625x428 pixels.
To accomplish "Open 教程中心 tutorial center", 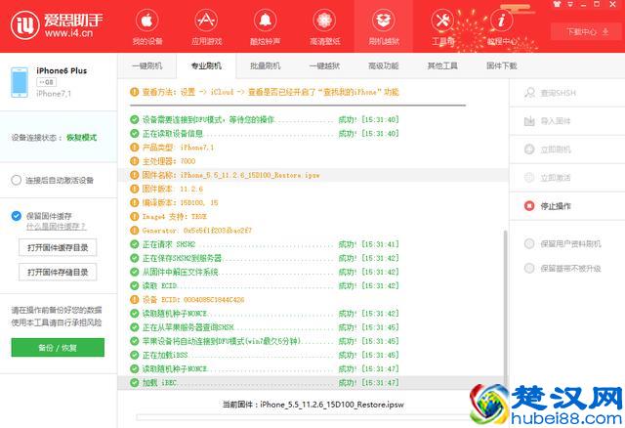I will 502,26.
